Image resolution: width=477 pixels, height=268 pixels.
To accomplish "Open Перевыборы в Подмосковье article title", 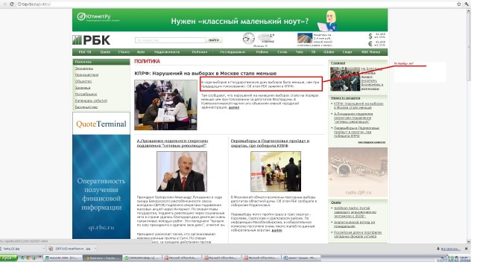I will tap(270, 143).
